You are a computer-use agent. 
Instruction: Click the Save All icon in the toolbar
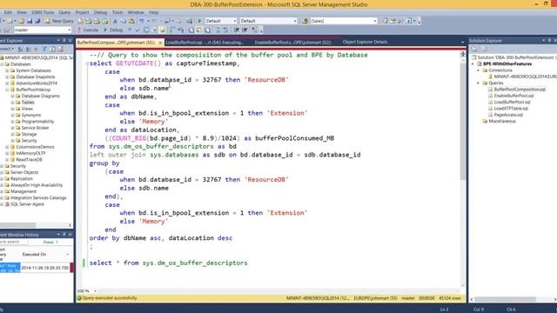(37, 21)
